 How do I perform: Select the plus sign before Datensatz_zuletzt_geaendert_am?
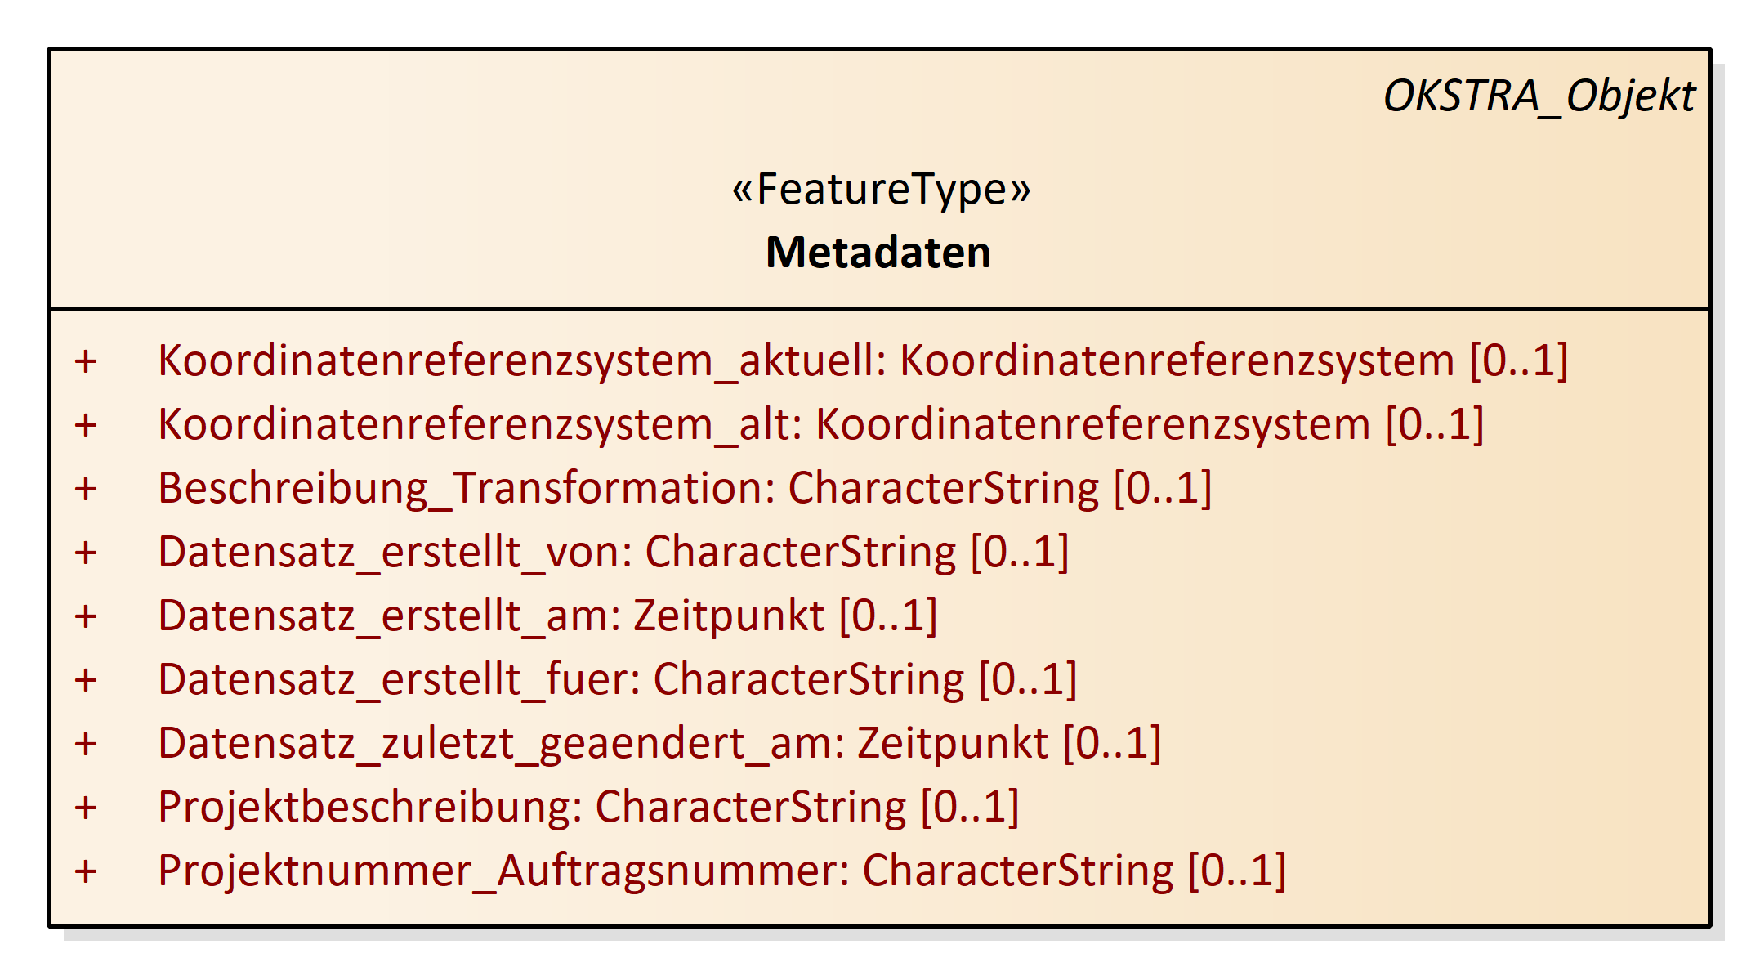(x=86, y=744)
